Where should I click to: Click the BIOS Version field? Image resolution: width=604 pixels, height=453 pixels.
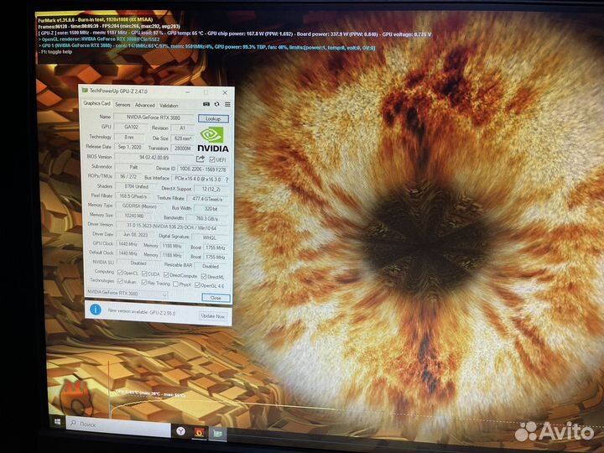point(154,157)
